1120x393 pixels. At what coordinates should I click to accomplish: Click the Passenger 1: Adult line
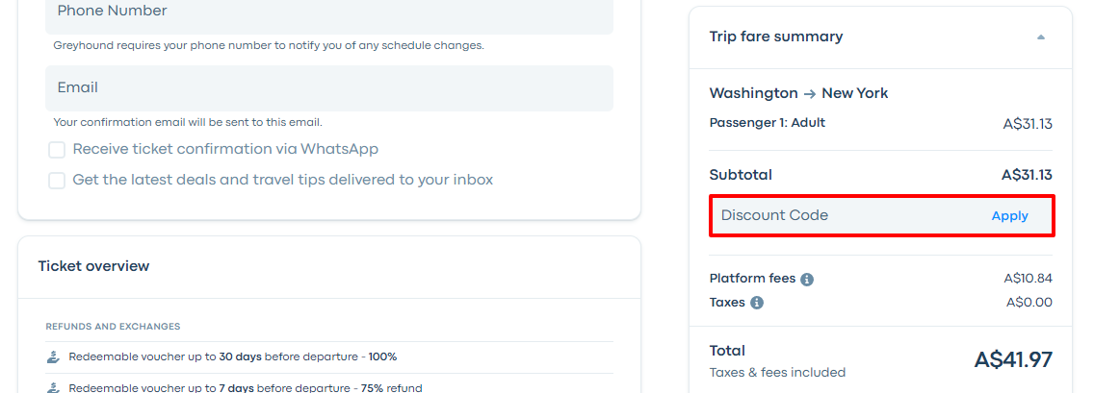coord(768,123)
